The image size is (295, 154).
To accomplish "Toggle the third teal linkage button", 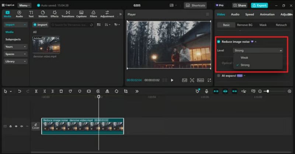I will pyautogui.click(x=235, y=91).
